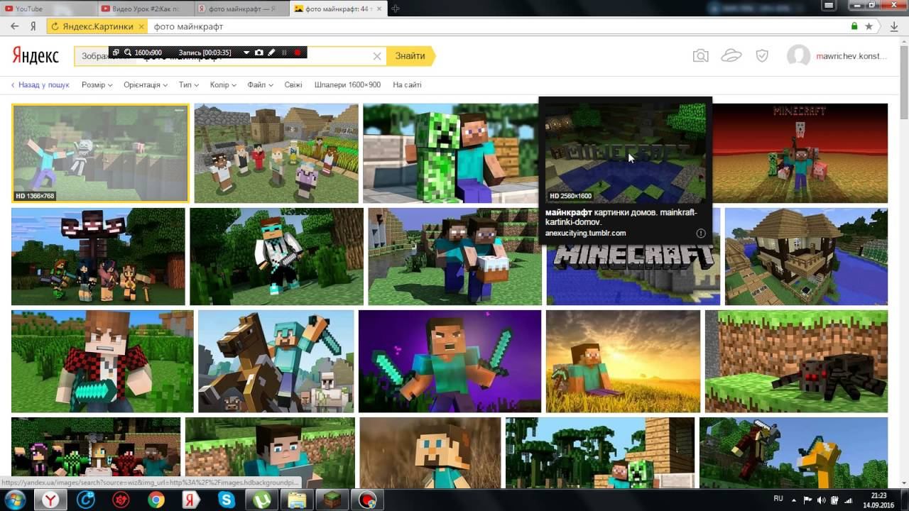The image size is (909, 511).
Task: Open Skype from the taskbar
Action: [x=226, y=500]
